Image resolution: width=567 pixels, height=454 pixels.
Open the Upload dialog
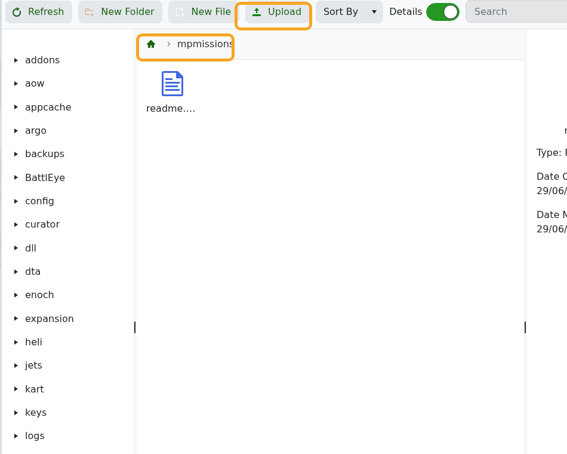pos(277,12)
